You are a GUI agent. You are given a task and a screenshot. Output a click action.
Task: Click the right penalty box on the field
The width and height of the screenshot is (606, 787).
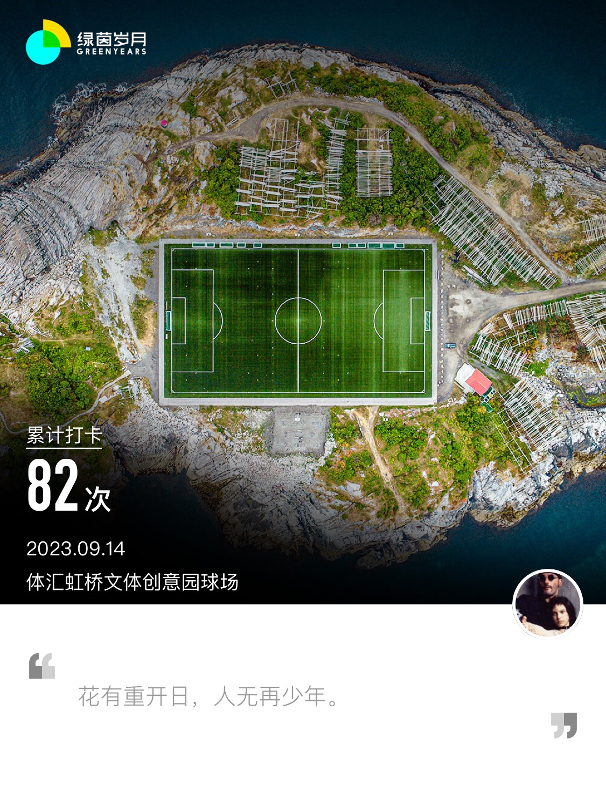(403, 321)
